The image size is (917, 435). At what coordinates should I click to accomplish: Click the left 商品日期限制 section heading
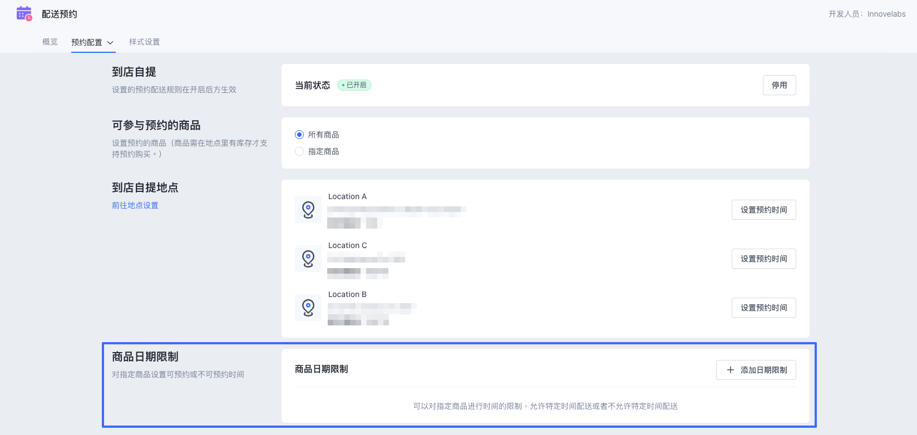click(x=145, y=357)
